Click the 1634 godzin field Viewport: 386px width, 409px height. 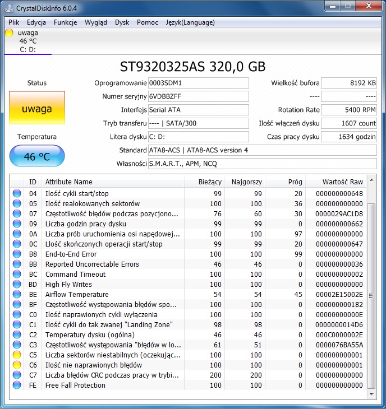(x=349, y=137)
